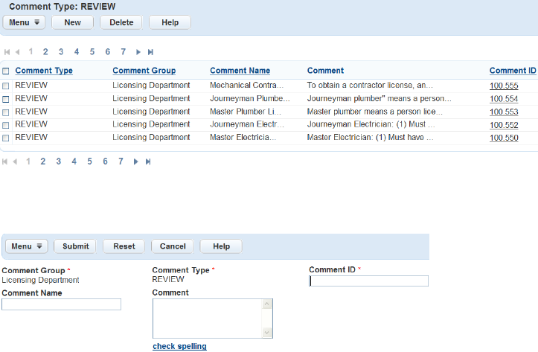Click previous page arrow in bottom pagination
538x352 pixels.
[x=15, y=161]
